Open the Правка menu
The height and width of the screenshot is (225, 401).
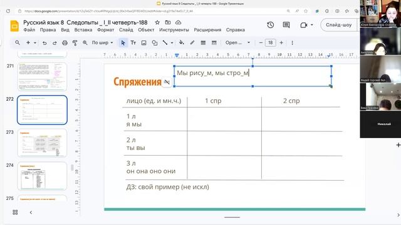point(48,30)
